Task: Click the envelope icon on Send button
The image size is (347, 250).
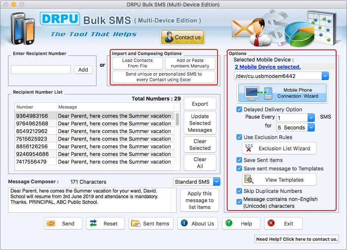Action: point(51,223)
